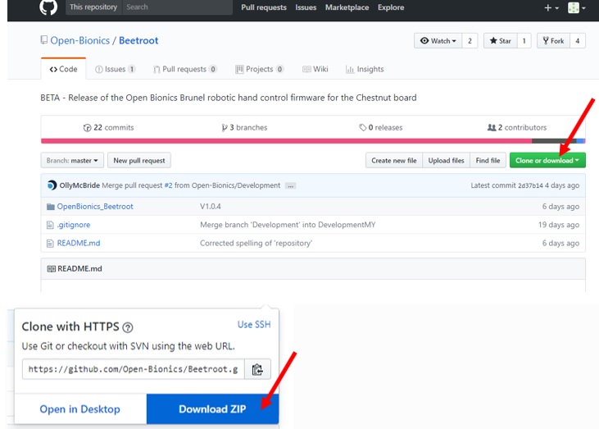599x429 pixels.
Task: View the 2 contributors page
Action: tap(517, 128)
